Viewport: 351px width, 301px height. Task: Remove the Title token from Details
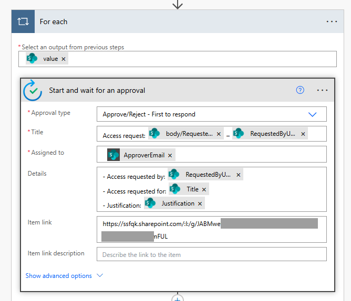point(204,189)
